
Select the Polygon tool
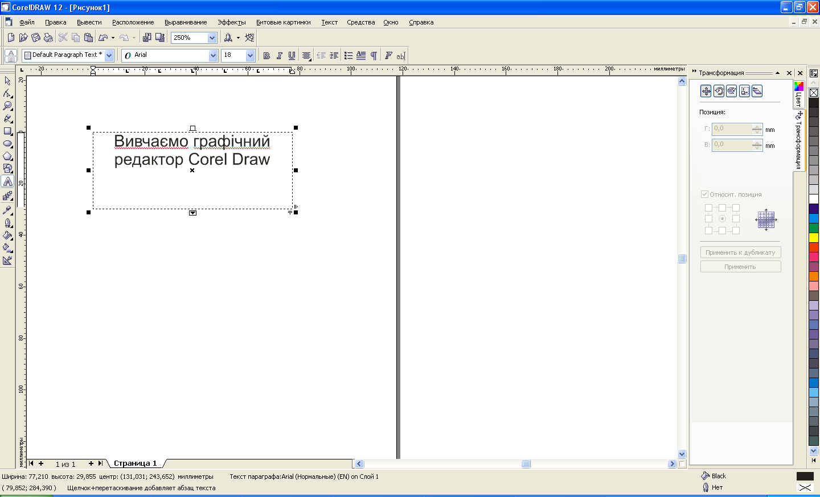coord(7,156)
